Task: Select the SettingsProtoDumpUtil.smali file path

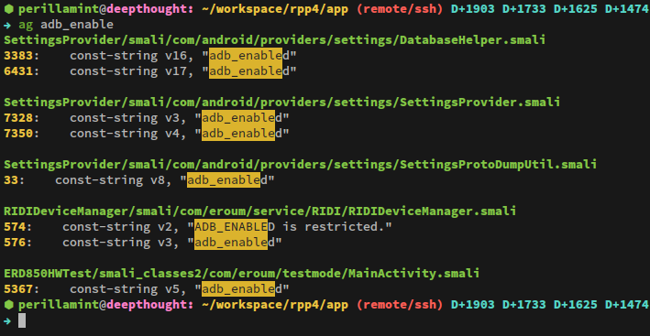Action: tap(300, 164)
